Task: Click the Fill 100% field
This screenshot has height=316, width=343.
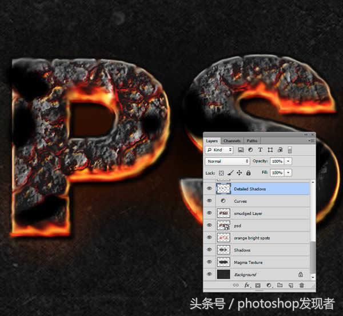Action: pyautogui.click(x=277, y=173)
